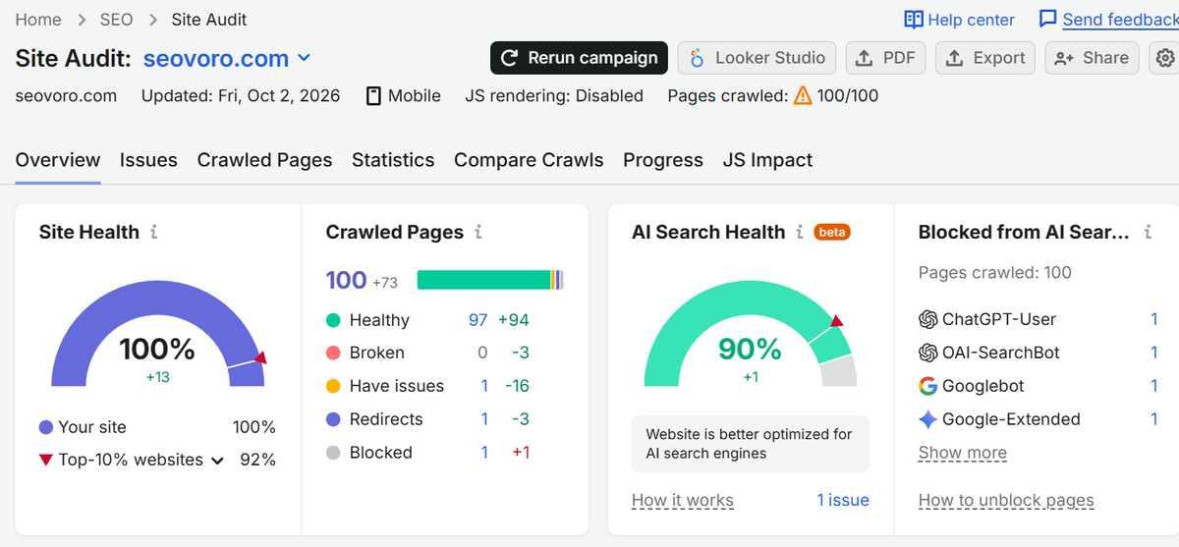Viewport: 1179px width, 547px height.
Task: Click the purple Redirects legend dot
Action: (x=333, y=419)
